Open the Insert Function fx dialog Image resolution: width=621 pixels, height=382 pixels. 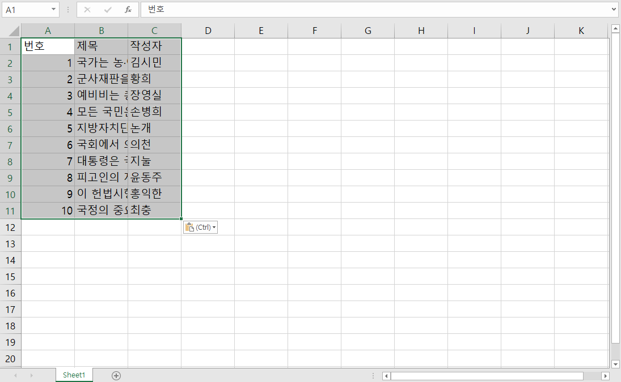[x=128, y=10]
